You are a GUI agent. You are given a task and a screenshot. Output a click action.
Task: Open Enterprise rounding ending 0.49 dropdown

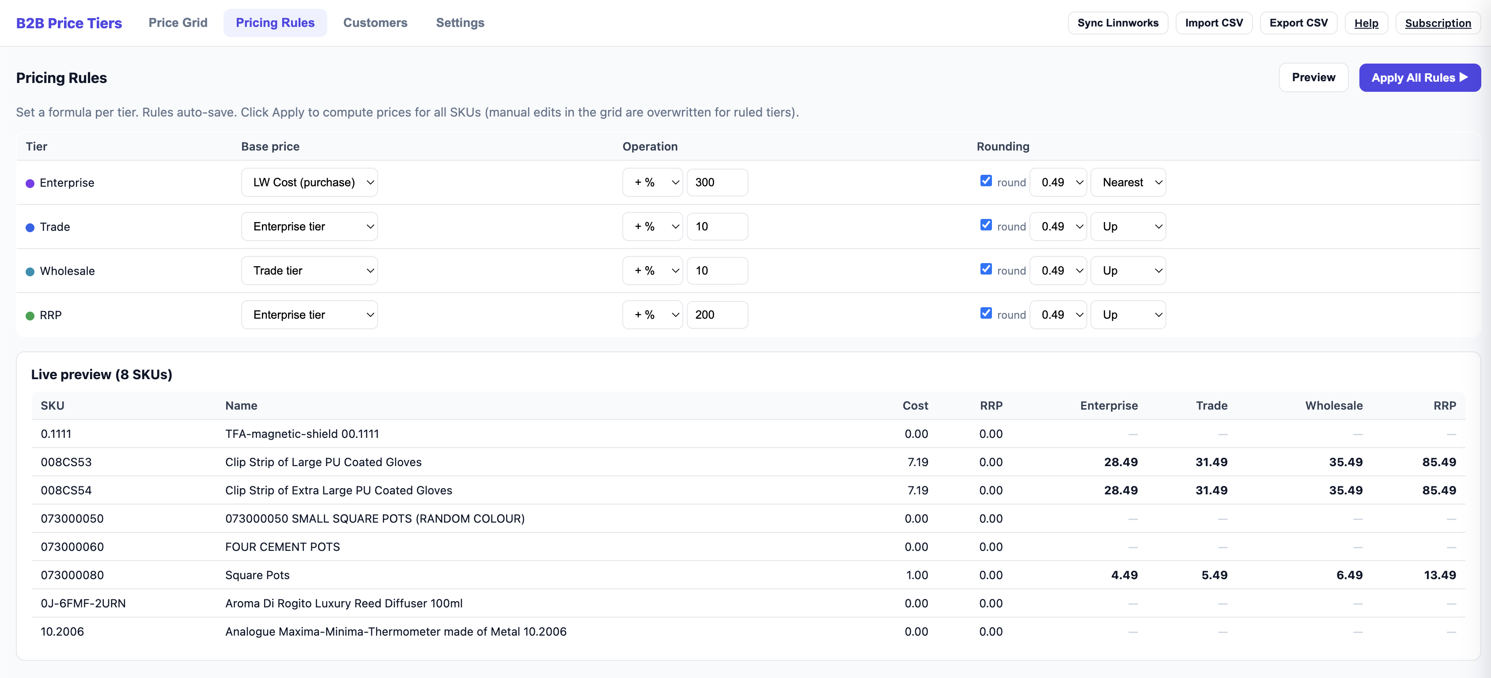[1058, 182]
